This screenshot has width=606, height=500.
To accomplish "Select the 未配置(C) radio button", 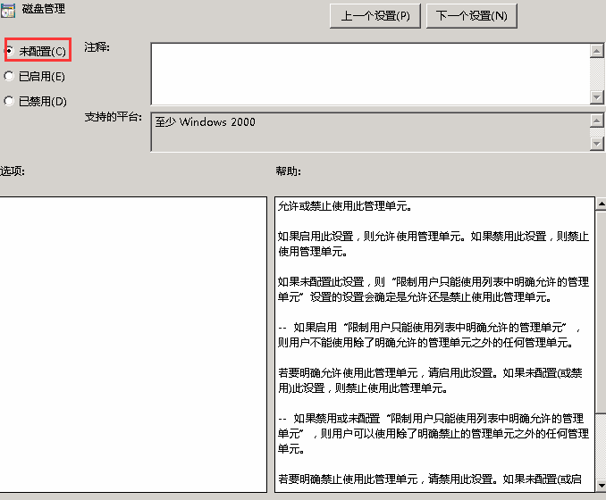I will point(10,52).
